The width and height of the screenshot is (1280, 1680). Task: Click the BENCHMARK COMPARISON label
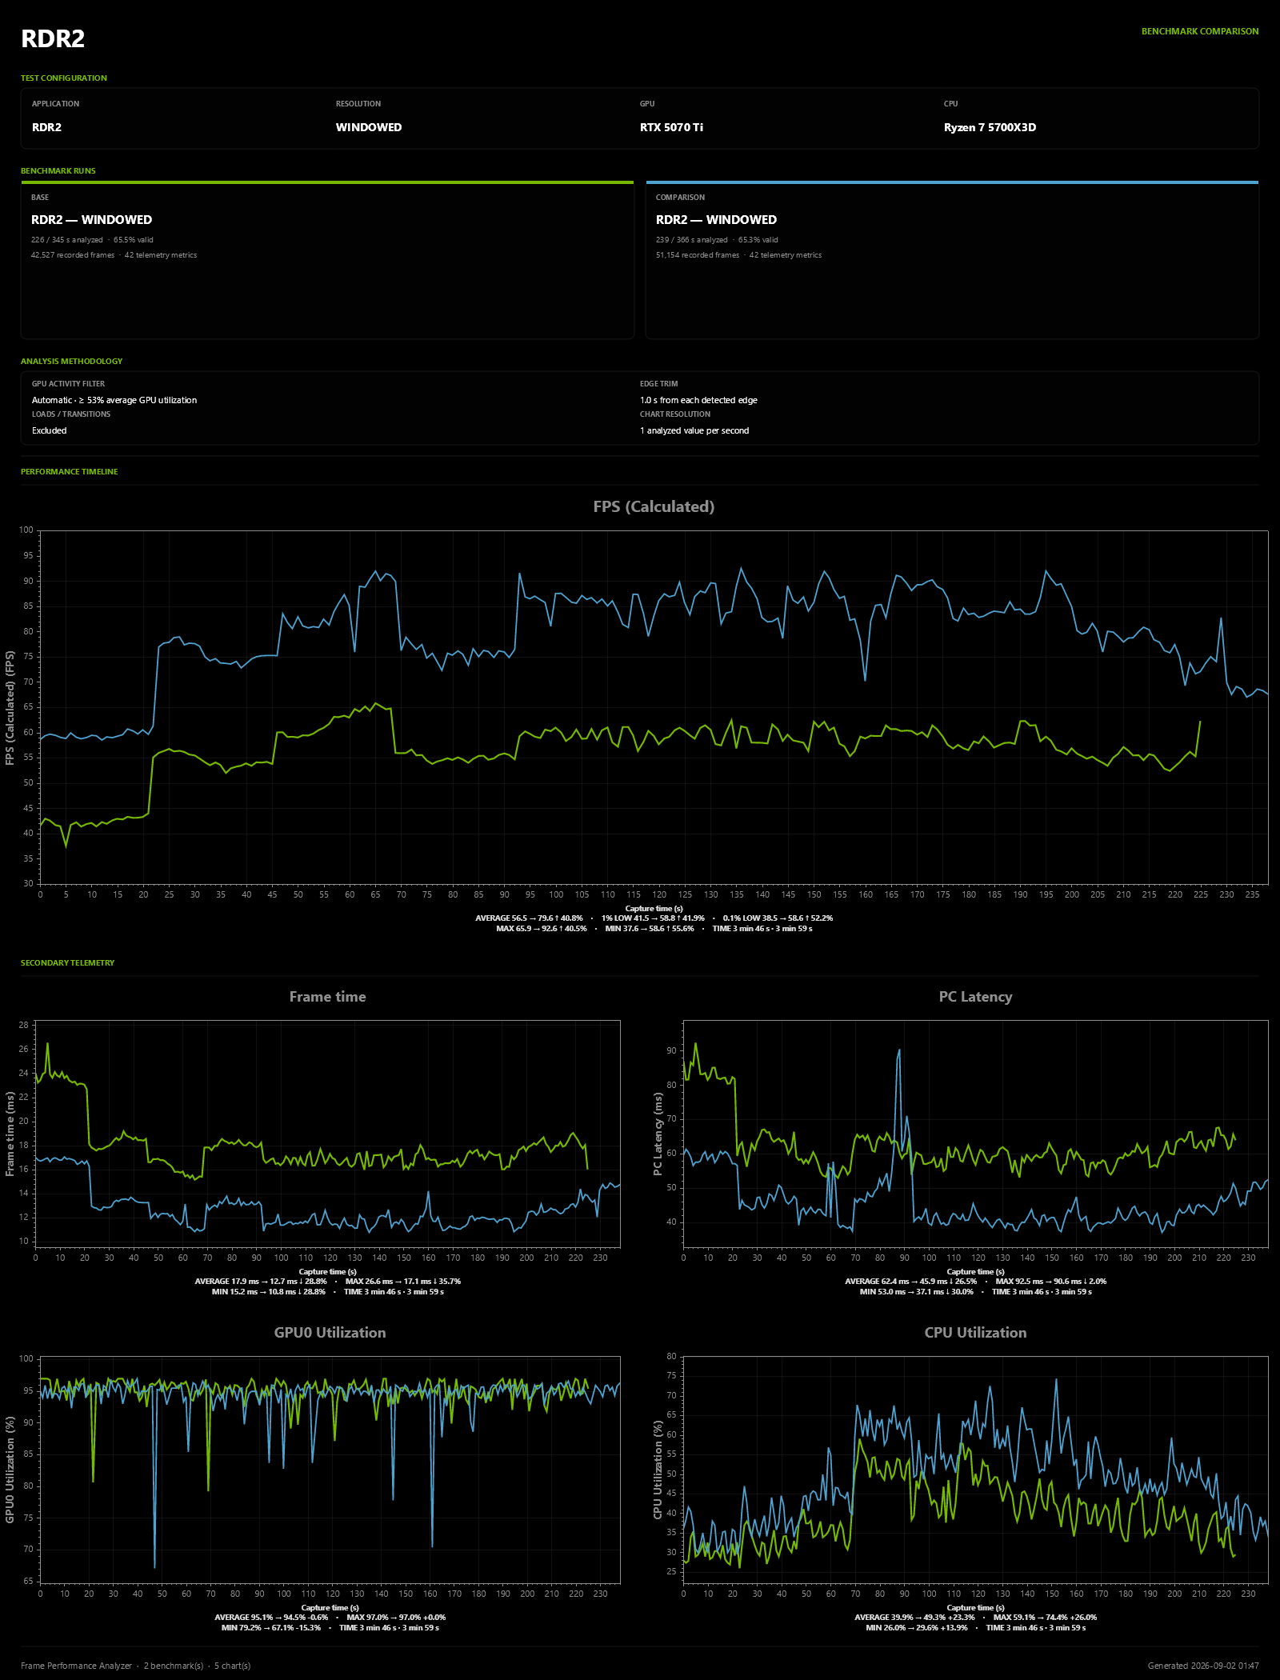[x=1199, y=31]
